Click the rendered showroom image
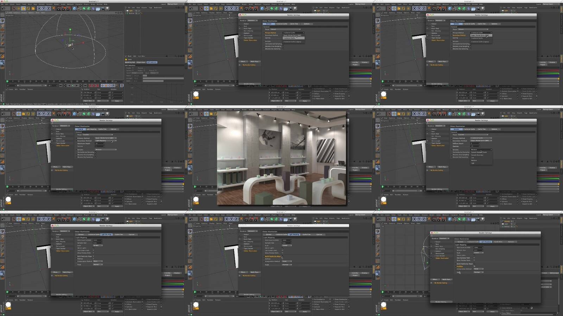 [x=281, y=158]
